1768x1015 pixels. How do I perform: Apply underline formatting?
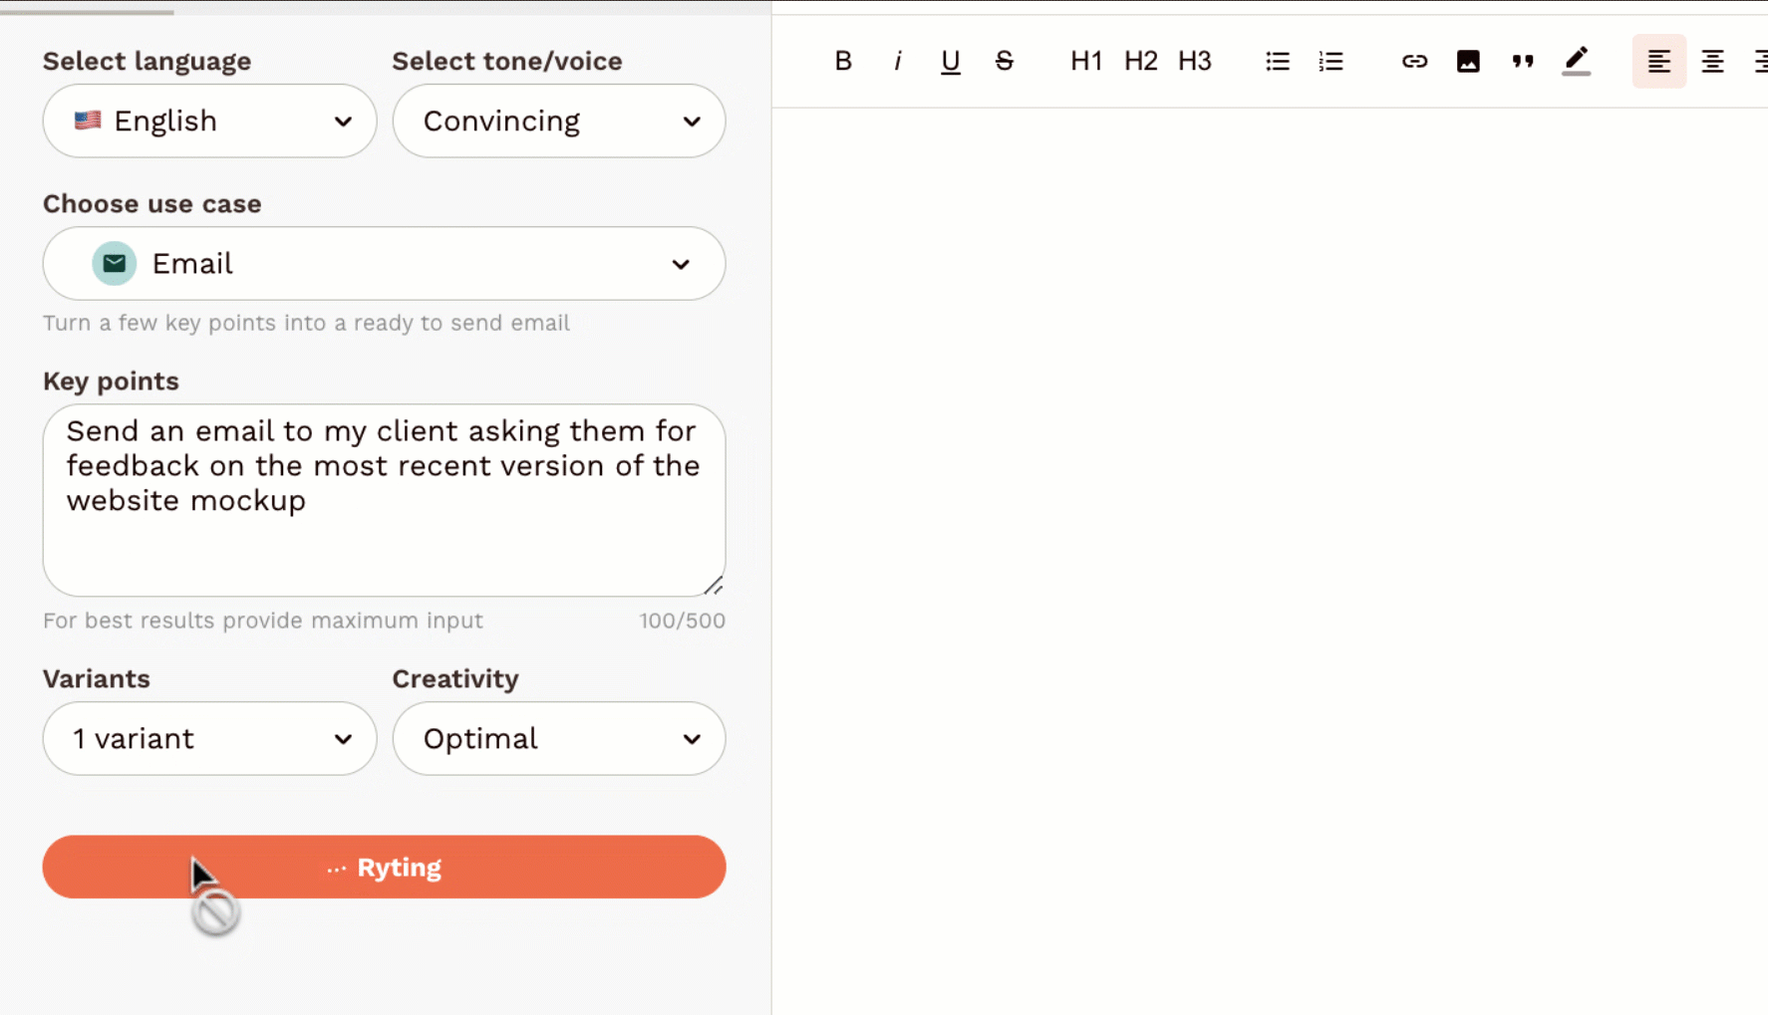[951, 61]
